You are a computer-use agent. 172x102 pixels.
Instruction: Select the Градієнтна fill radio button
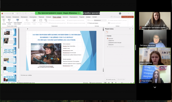(x=107, y=41)
